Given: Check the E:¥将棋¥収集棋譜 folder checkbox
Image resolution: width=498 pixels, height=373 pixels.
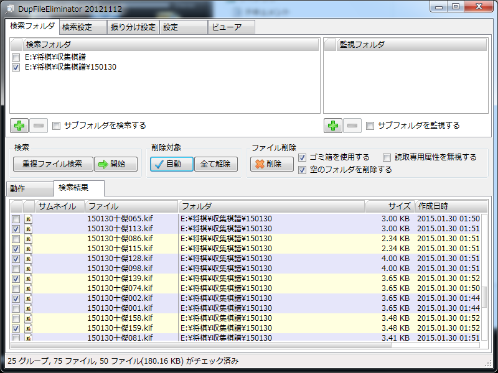Looking at the screenshot, I should pyautogui.click(x=16, y=57).
